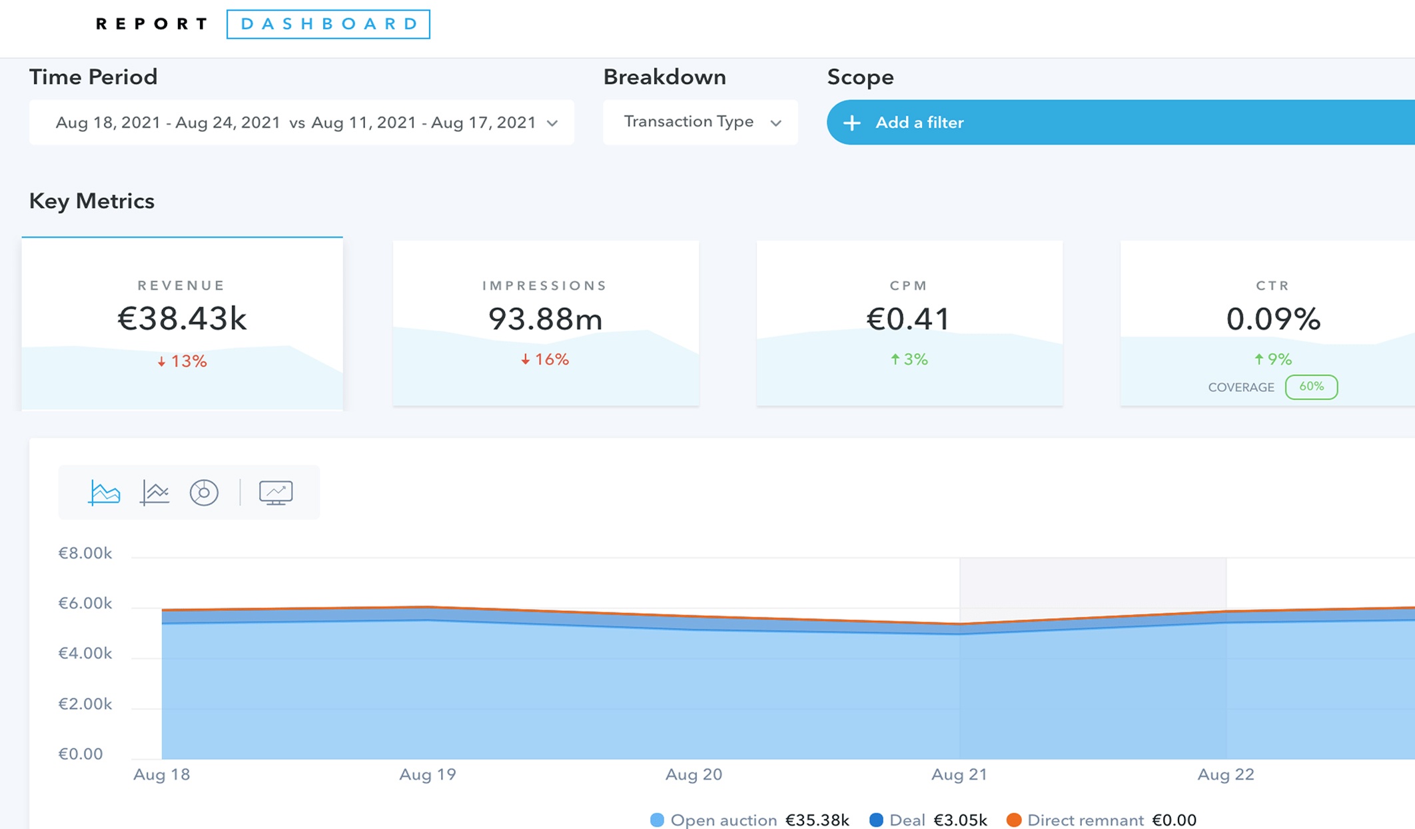Click the Aug 21 axis label

click(x=959, y=774)
